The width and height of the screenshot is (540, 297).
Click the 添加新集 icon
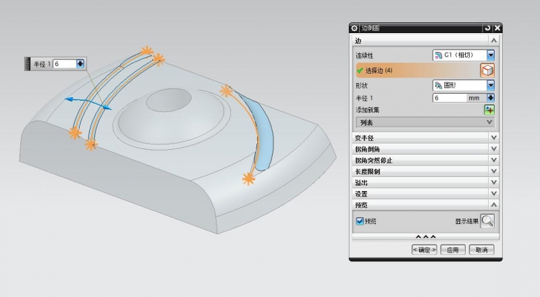[x=489, y=110]
